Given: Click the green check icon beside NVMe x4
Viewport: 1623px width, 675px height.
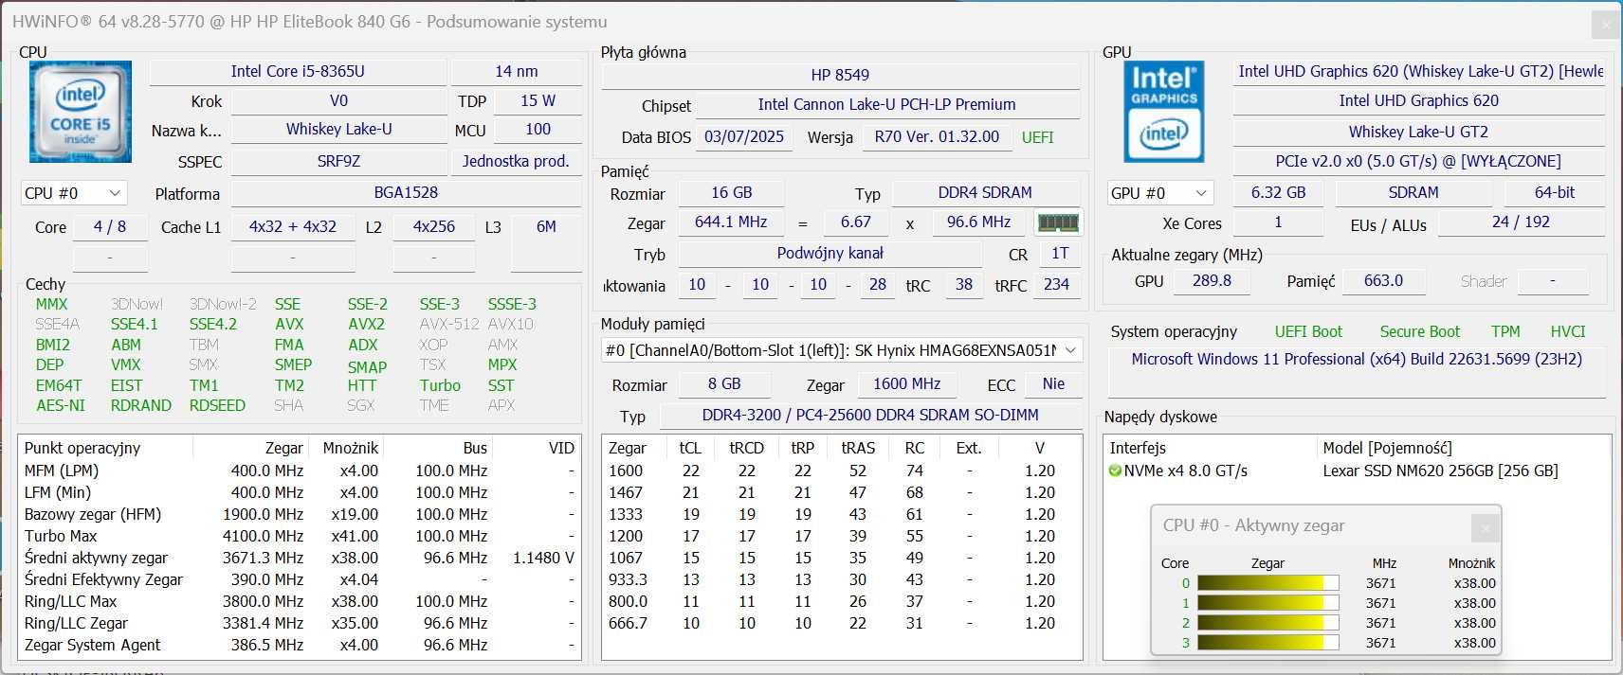Looking at the screenshot, I should coord(1115,471).
